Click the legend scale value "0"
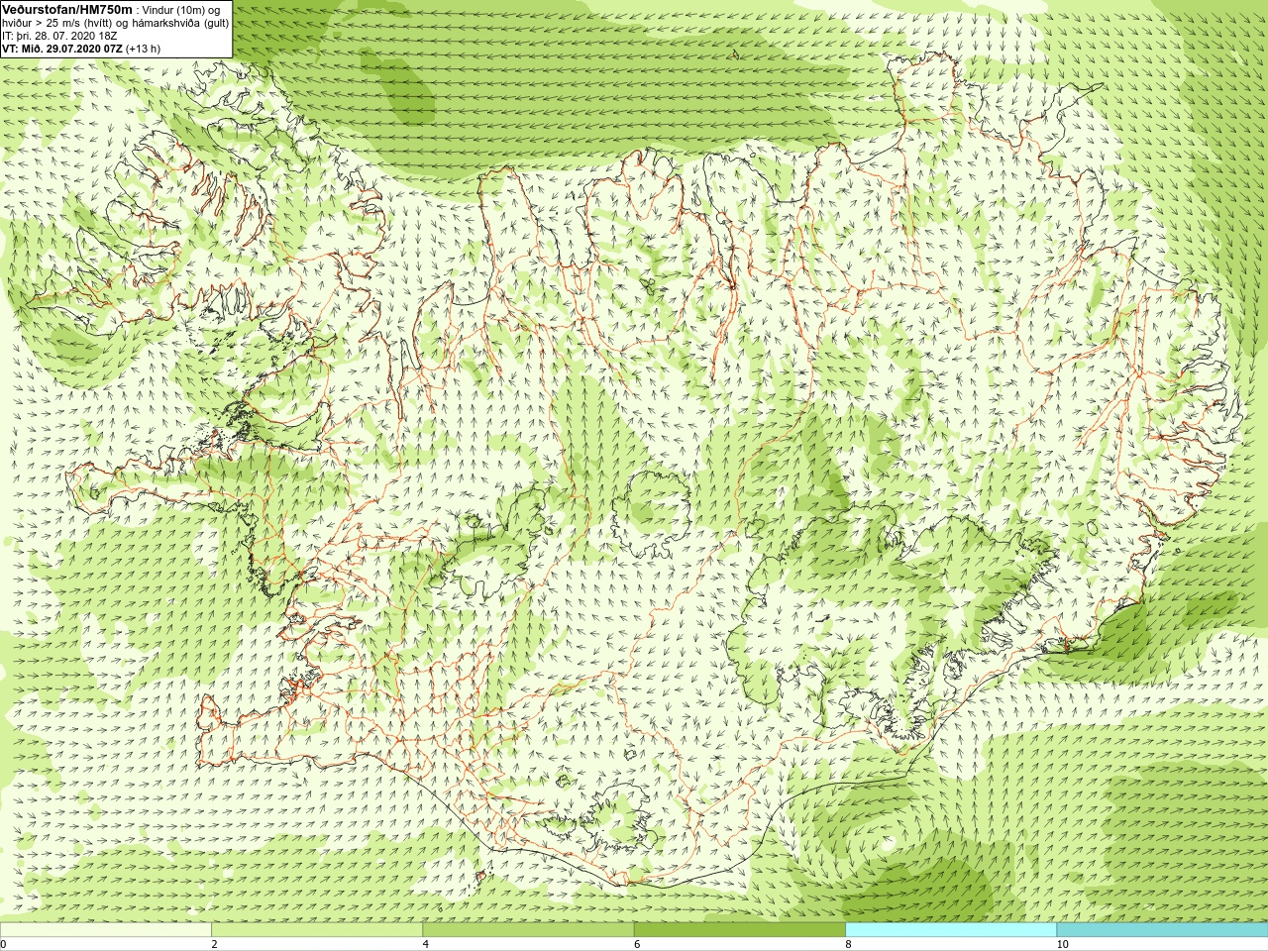Viewport: 1268px width, 951px height. pyautogui.click(x=3, y=944)
